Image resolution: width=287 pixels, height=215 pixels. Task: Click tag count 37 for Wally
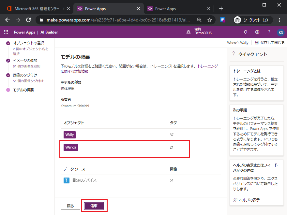point(172,135)
